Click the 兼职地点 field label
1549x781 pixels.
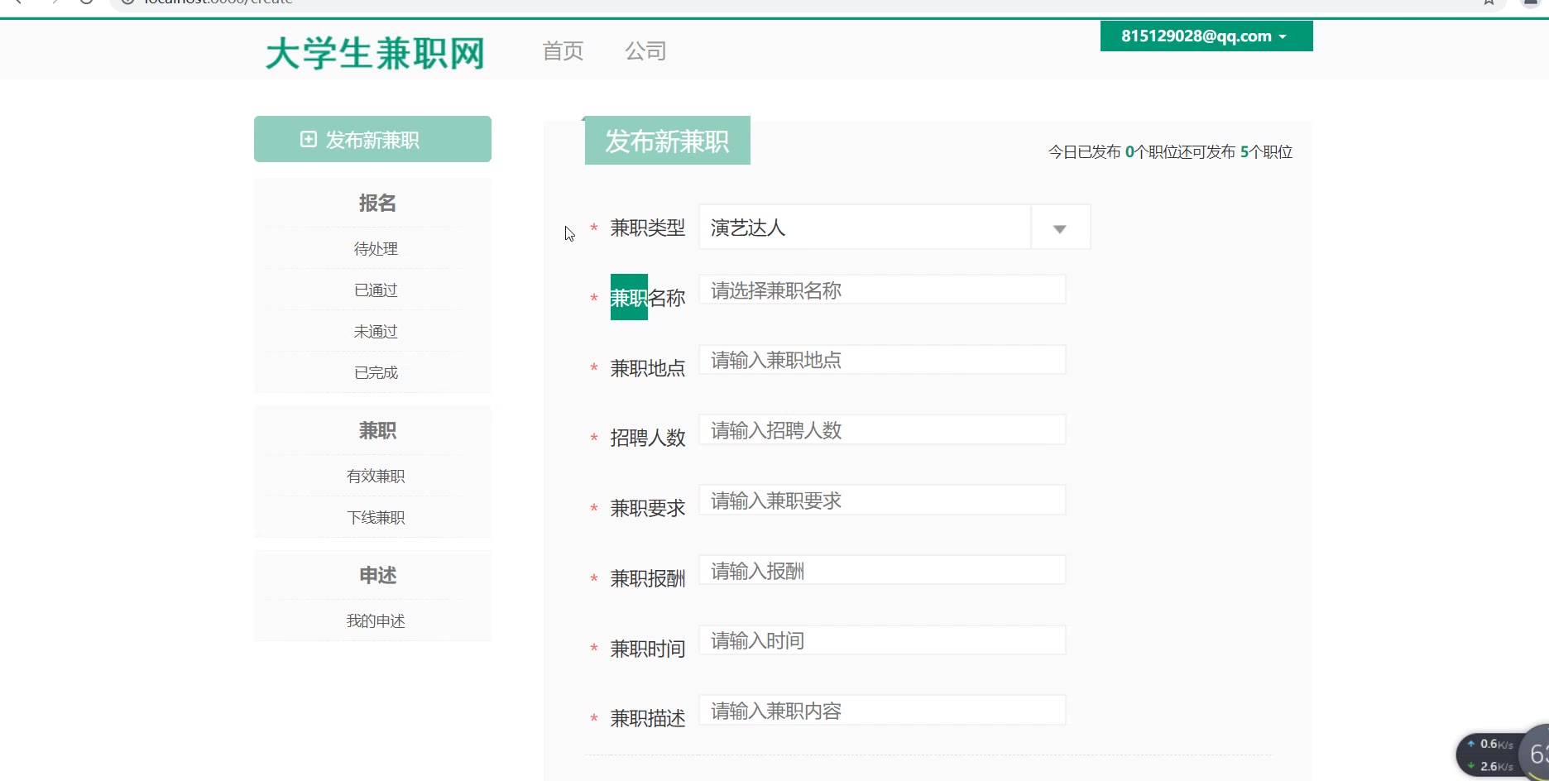click(648, 368)
